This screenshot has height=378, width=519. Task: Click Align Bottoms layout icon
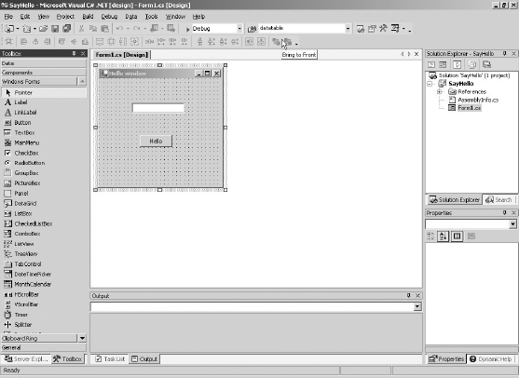85,42
